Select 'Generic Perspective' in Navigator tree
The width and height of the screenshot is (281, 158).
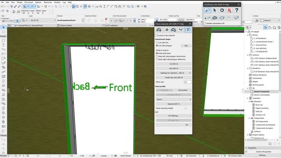(262, 92)
